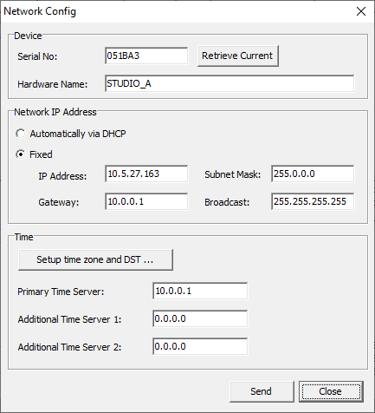Focus the Additional Time Server 2 field
The height and width of the screenshot is (413, 375).
point(200,346)
